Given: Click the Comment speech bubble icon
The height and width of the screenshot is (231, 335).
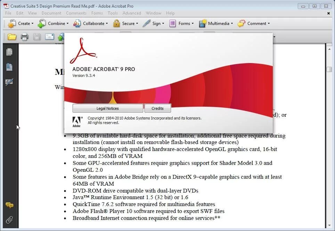Looking at the screenshot, I should (x=242, y=24).
